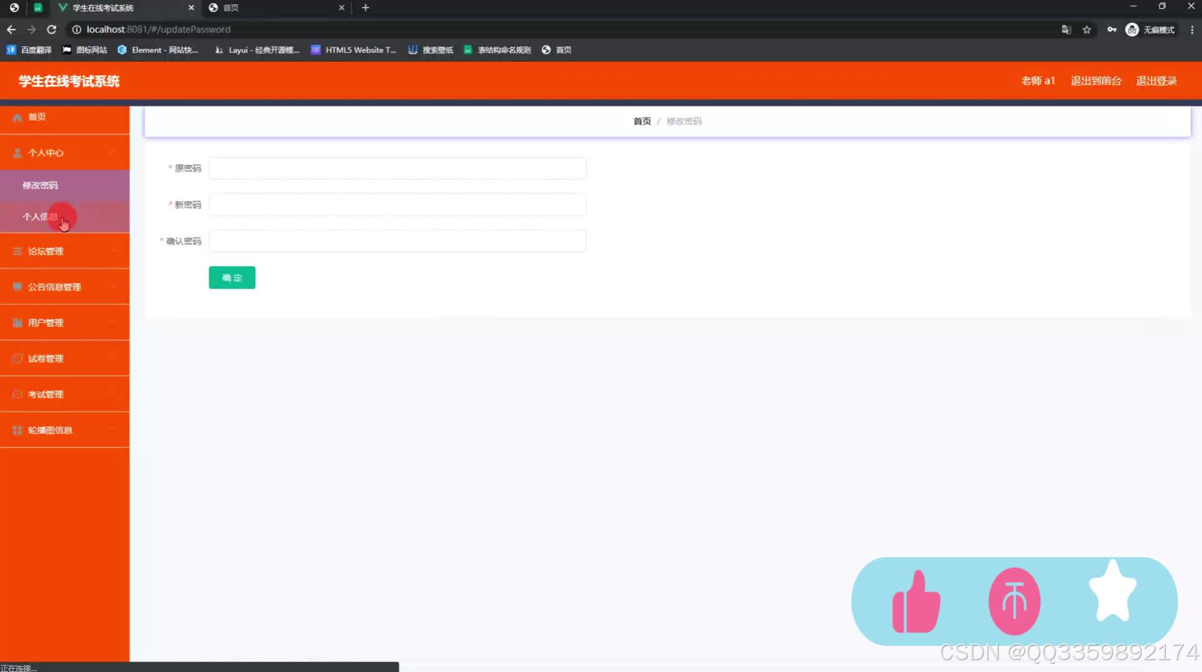This screenshot has width=1202, height=672.
Task: Click the back navigation arrow
Action: coord(11,29)
